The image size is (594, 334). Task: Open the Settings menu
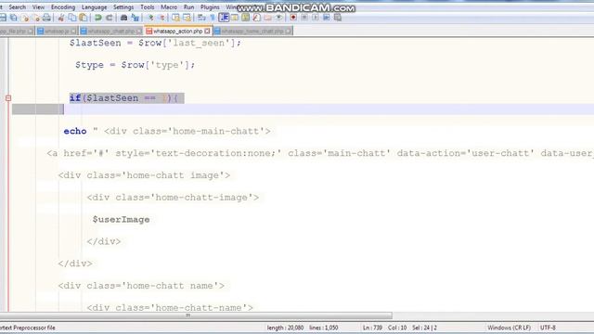pyautogui.click(x=123, y=6)
